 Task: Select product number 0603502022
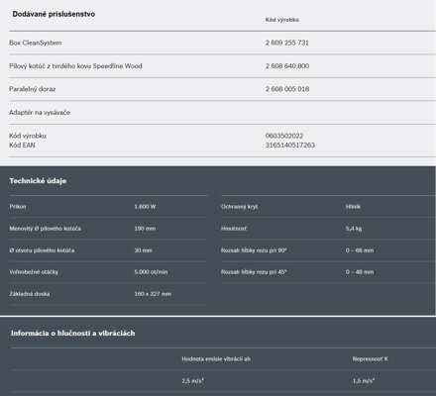(x=284, y=136)
